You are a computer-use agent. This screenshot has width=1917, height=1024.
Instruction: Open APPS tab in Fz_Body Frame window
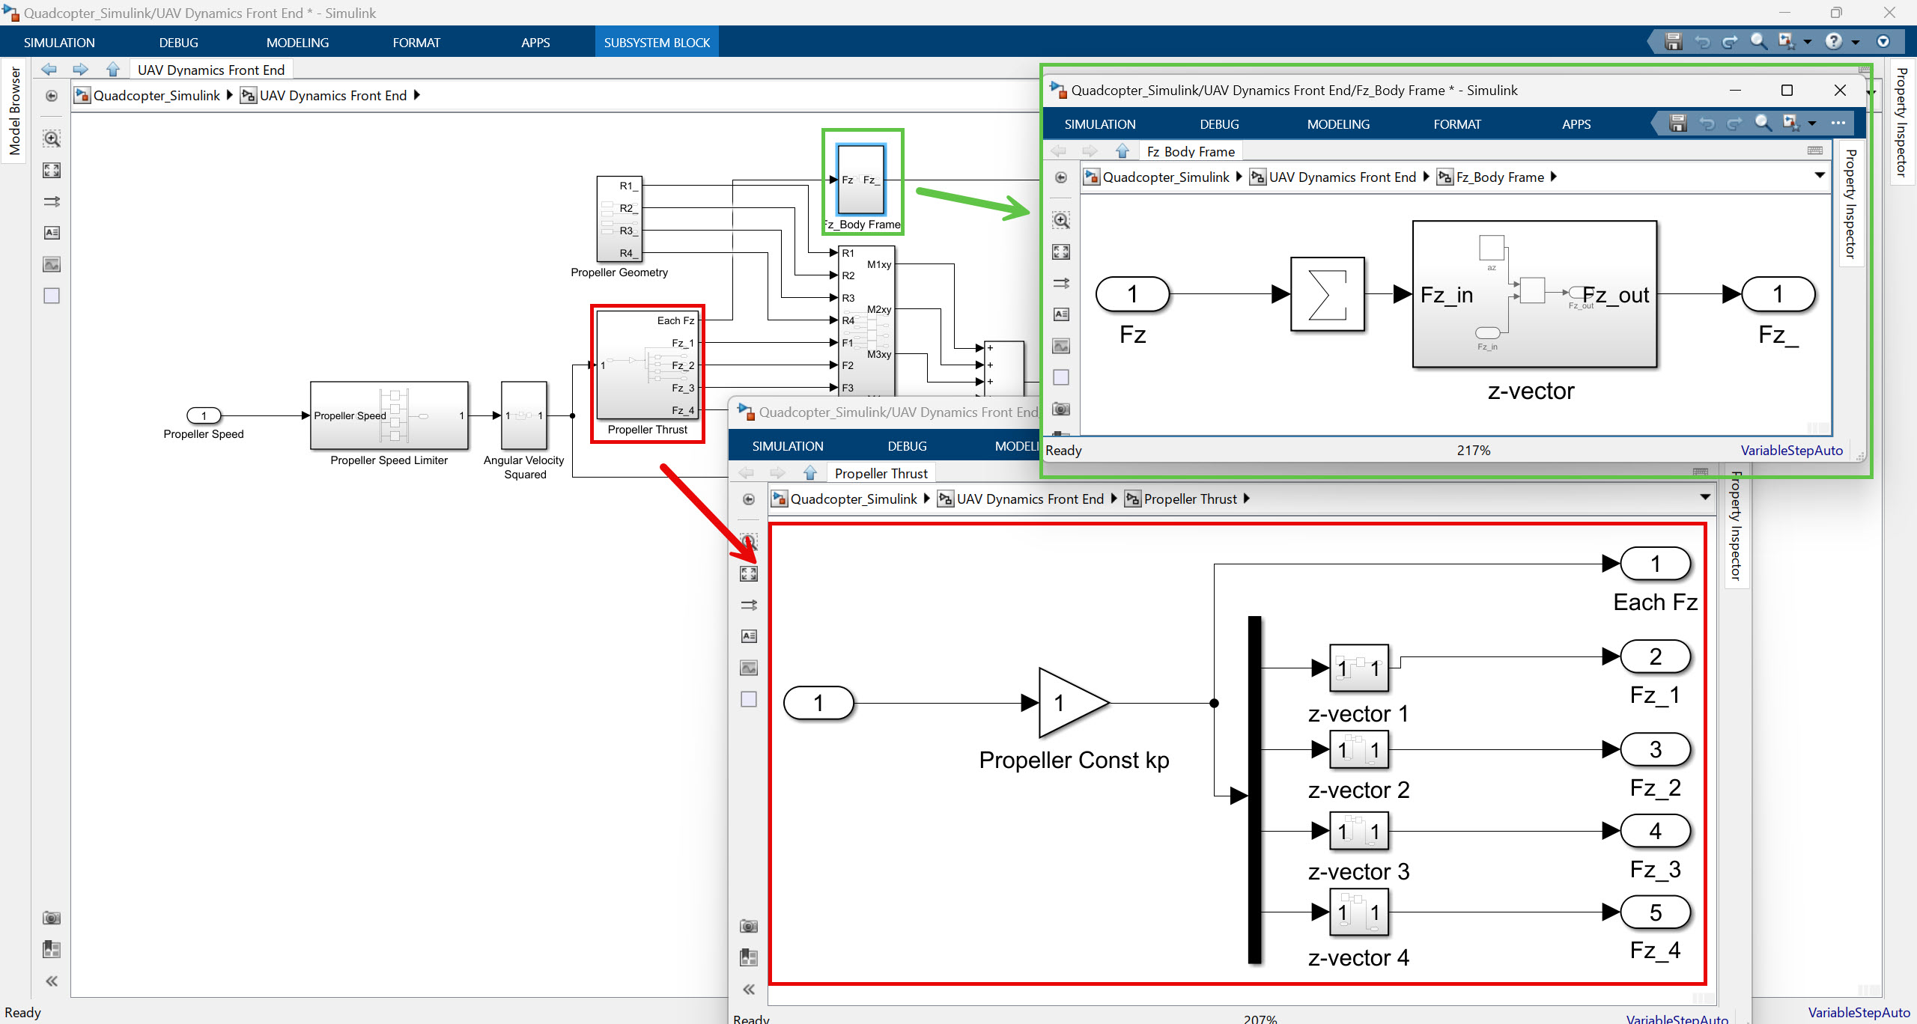pyautogui.click(x=1576, y=124)
